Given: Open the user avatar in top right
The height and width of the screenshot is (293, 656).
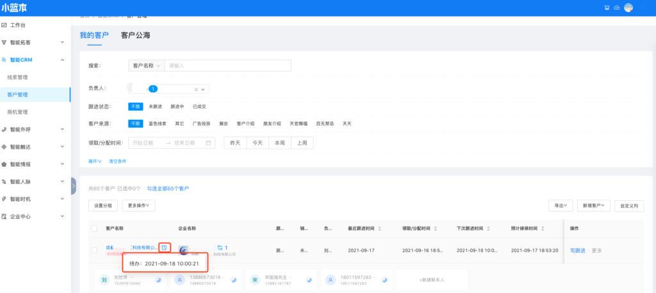Looking at the screenshot, I should tap(628, 8).
